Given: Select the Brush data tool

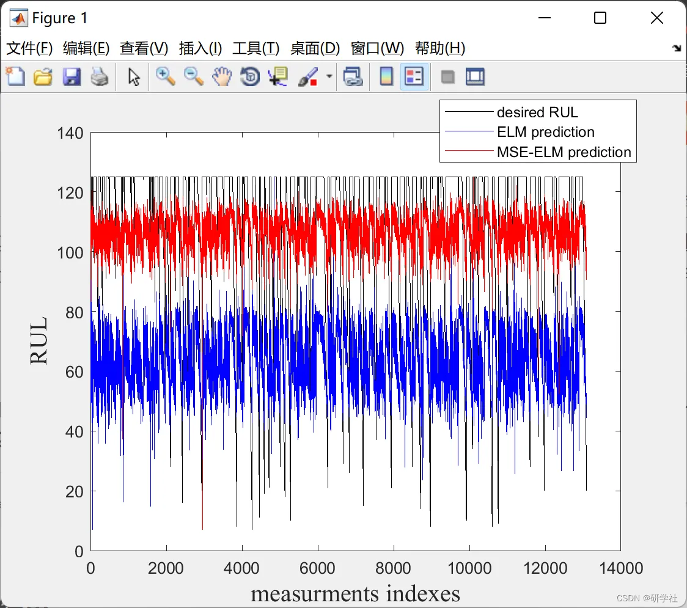Looking at the screenshot, I should pos(308,77).
